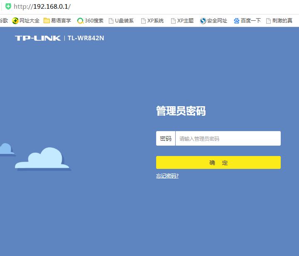Click the TP-LINK logo
The width and height of the screenshot is (299, 256).
tap(38, 38)
